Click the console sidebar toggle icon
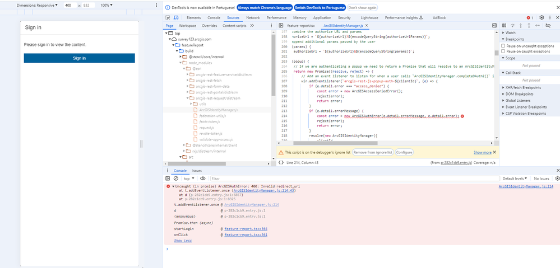560x268 pixels. click(x=168, y=178)
